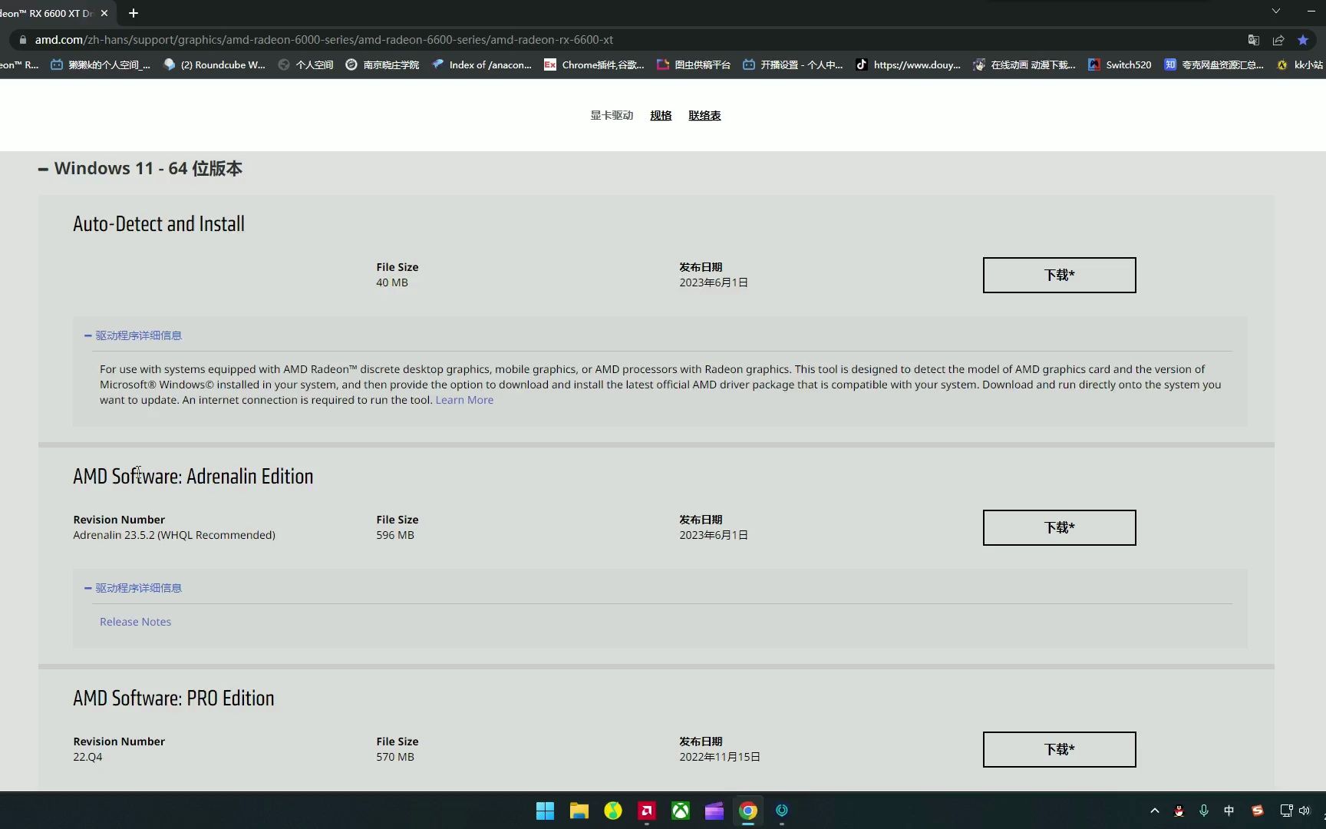
Task: Open the kk小站 bookmark
Action: (1300, 65)
